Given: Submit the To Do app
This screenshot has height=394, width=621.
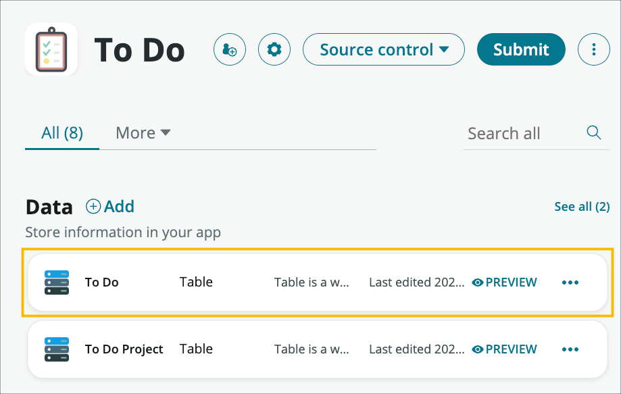Looking at the screenshot, I should (x=520, y=49).
